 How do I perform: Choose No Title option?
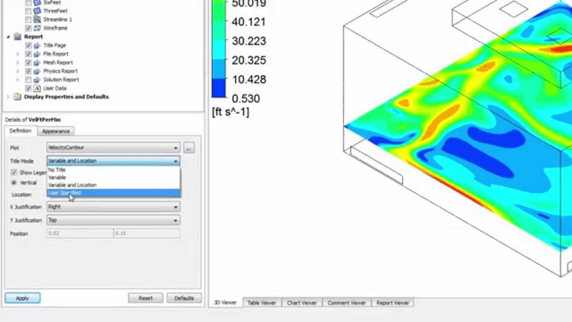coord(114,170)
